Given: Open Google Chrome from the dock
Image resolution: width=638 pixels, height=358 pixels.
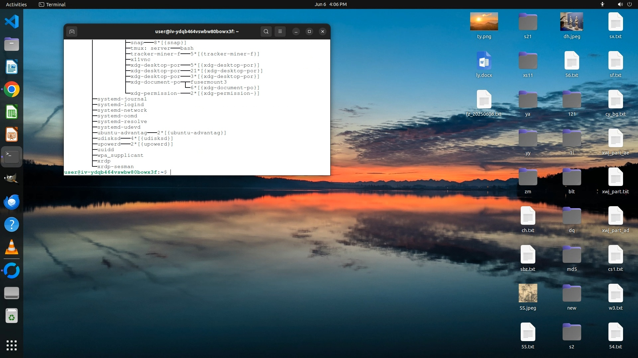Looking at the screenshot, I should (x=12, y=89).
